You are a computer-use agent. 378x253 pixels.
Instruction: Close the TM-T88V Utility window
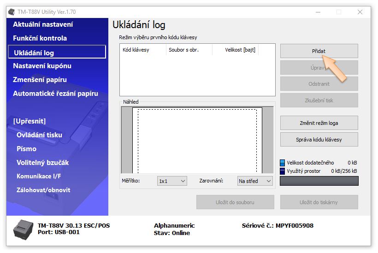[360, 12]
